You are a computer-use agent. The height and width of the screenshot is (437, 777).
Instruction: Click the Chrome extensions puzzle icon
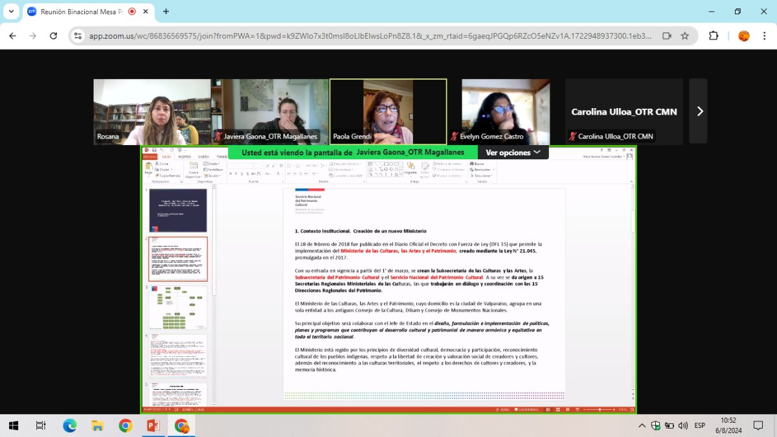coord(714,36)
